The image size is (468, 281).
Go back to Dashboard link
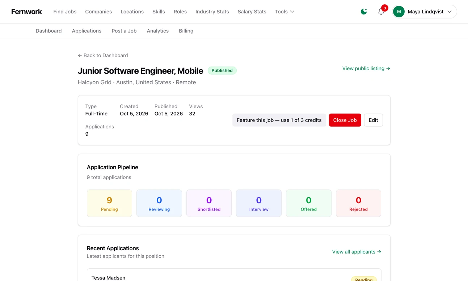pos(103,55)
